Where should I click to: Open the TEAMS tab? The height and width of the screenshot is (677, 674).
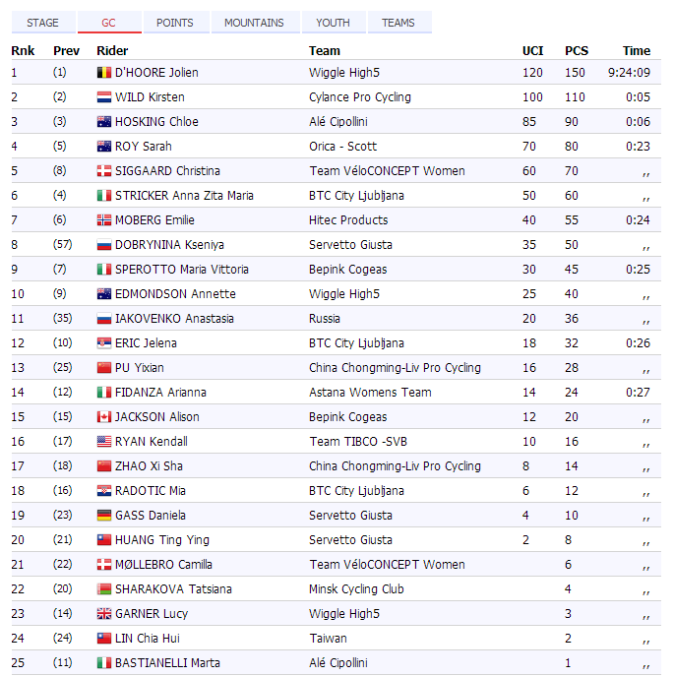398,23
